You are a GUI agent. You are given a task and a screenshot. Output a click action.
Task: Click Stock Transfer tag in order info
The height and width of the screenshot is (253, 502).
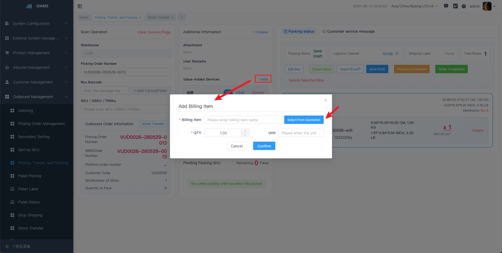[x=153, y=124]
